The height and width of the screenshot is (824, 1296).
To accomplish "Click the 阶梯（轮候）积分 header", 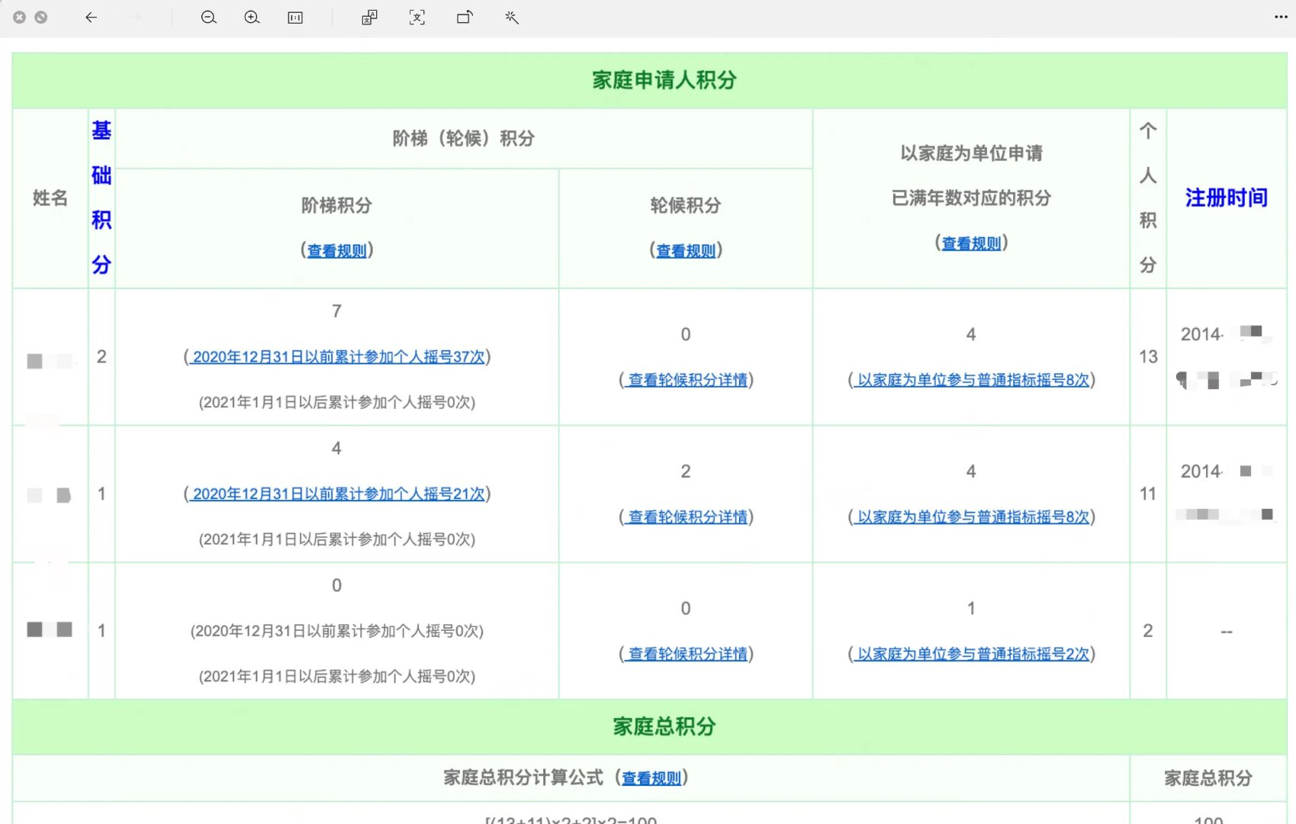I will tap(464, 138).
